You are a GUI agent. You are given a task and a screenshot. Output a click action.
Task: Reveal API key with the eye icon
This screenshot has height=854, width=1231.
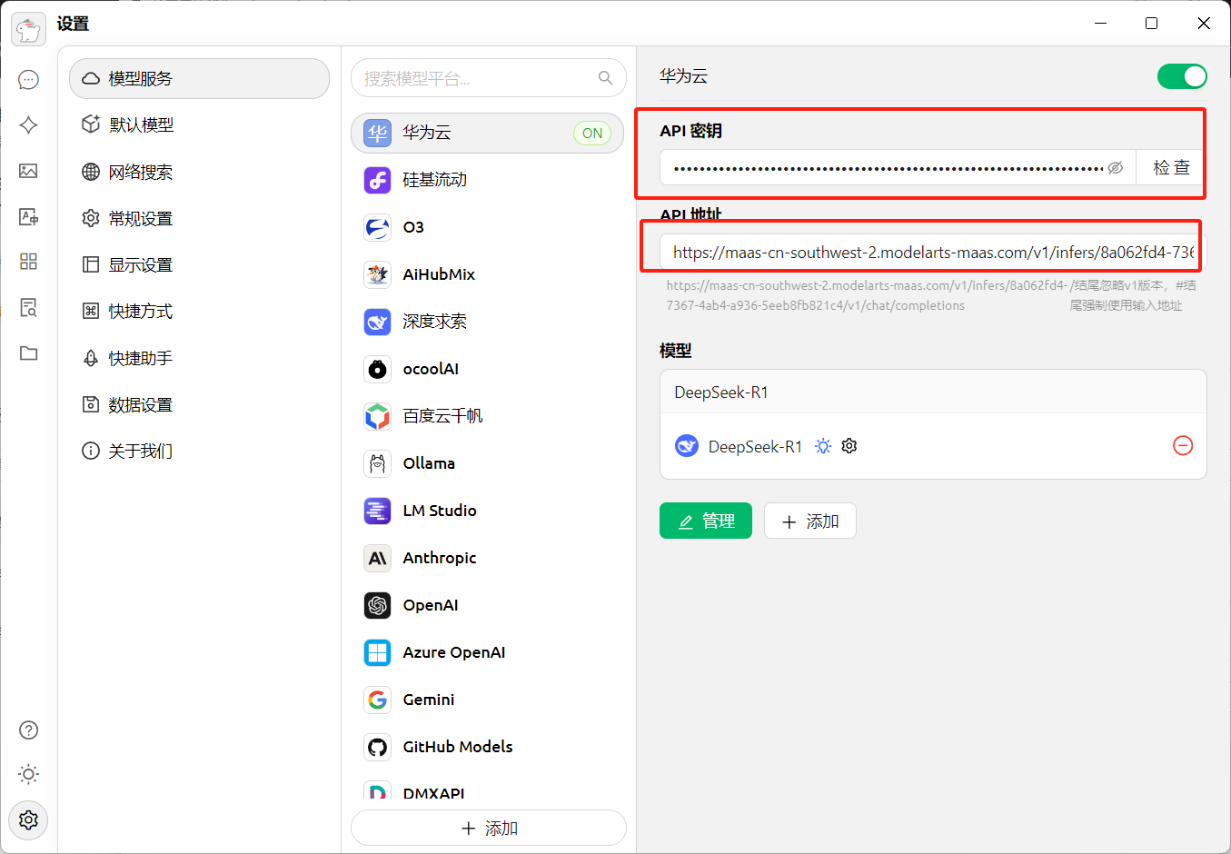[x=1116, y=168]
